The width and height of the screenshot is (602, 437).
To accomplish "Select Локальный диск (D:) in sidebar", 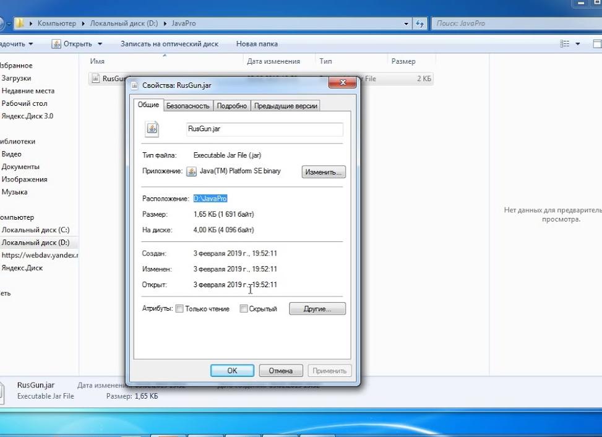I will click(x=35, y=243).
